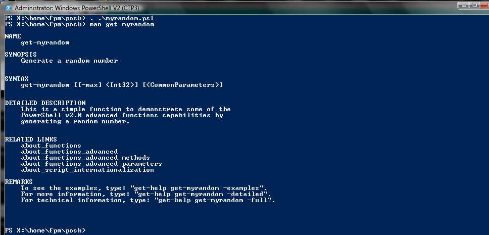Maximize the PowerShell console window
The width and height of the screenshot is (489, 235).
coord(475,5)
